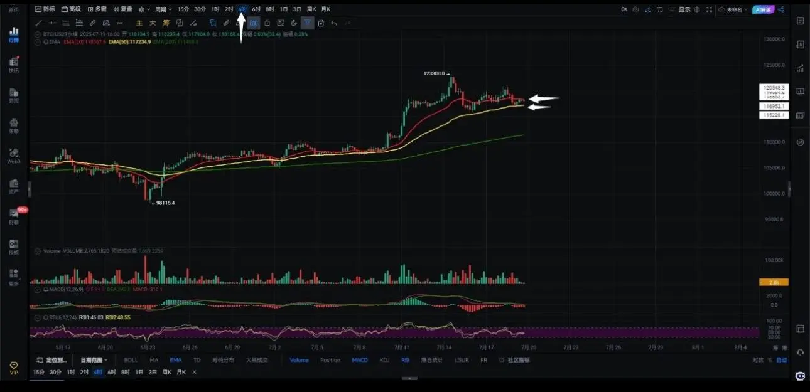Open the 指标 indicators button
The height and width of the screenshot is (392, 810).
pos(45,9)
